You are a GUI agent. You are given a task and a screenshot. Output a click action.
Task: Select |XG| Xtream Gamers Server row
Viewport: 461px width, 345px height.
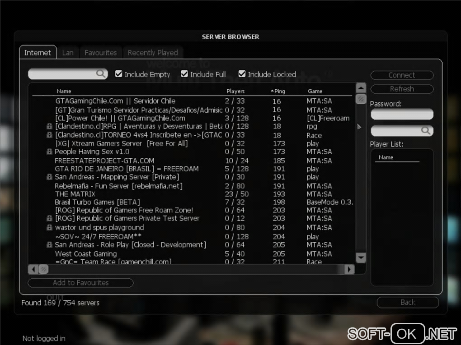(192, 143)
